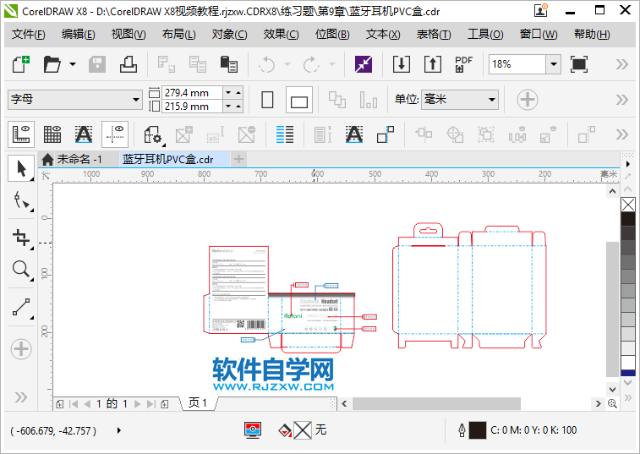Toggle the first underlined A text button
This screenshot has width=640, height=454.
click(83, 134)
